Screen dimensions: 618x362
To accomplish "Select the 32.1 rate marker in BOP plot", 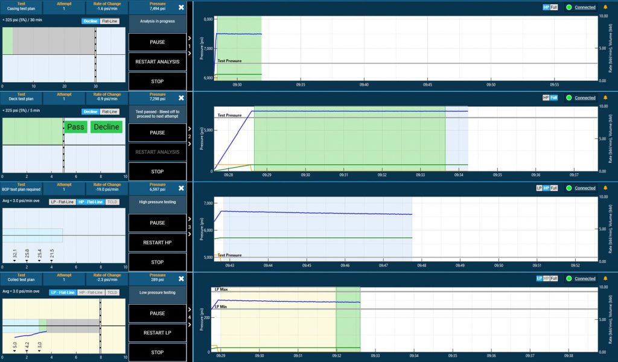I will tap(14, 255).
